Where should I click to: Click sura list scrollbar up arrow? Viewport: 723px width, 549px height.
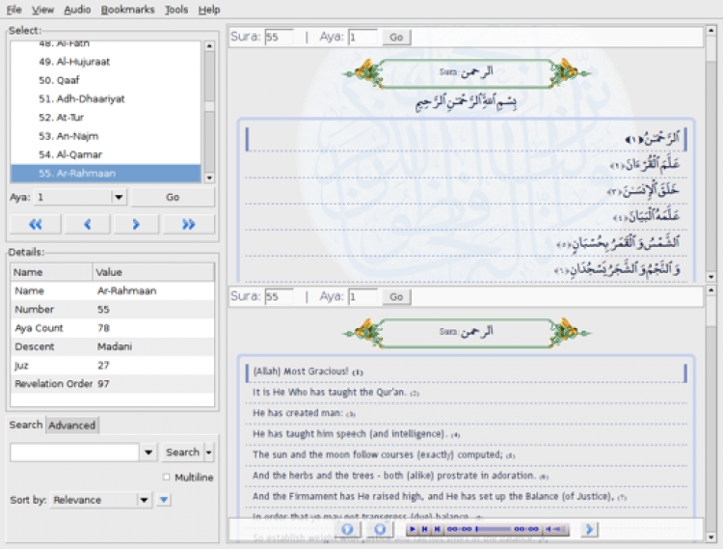[x=209, y=45]
